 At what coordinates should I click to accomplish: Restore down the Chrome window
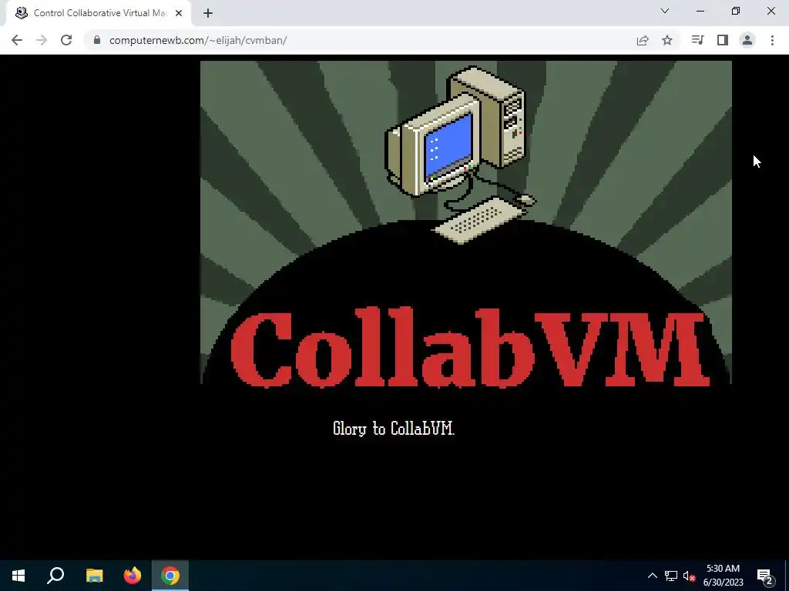[736, 11]
